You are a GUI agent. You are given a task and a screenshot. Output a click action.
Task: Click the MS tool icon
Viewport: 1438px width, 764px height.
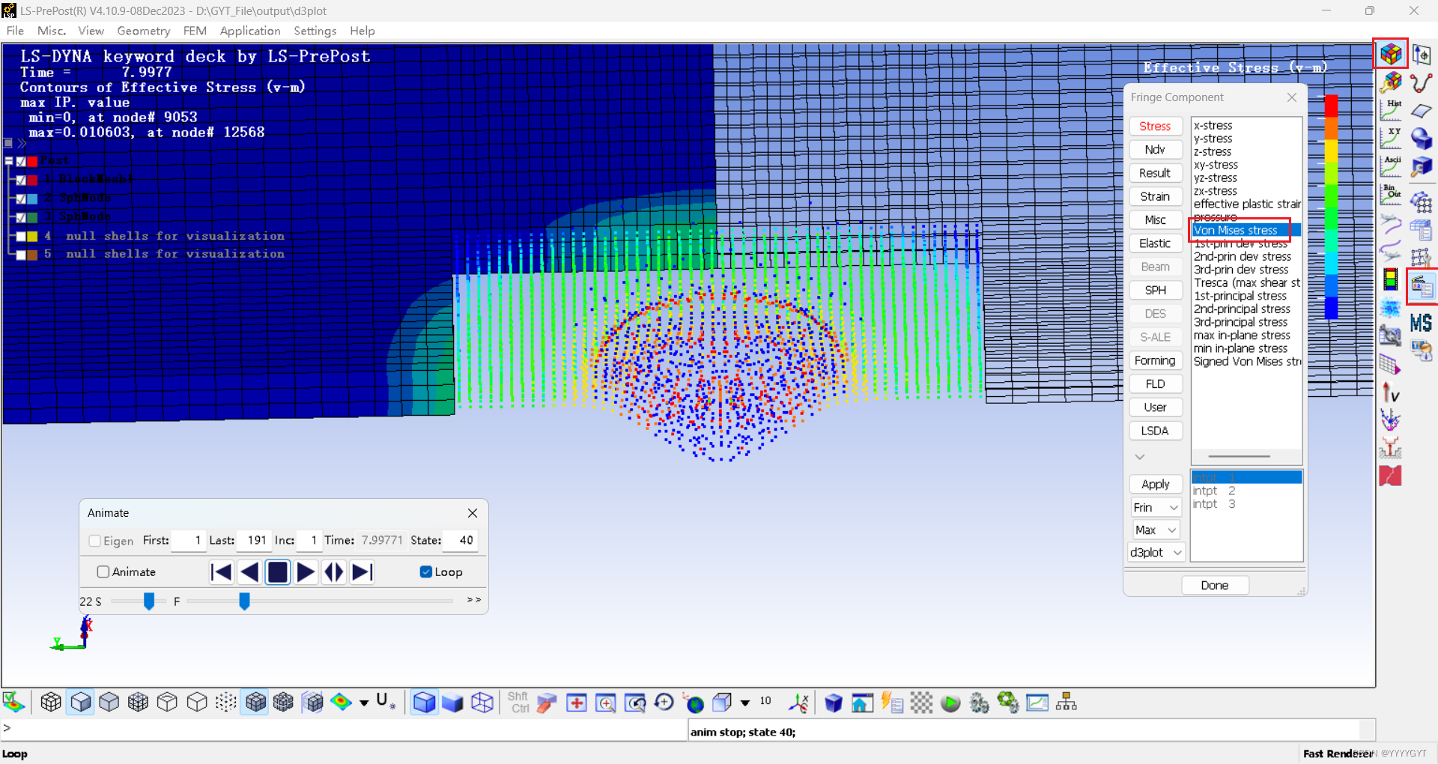coord(1421,322)
